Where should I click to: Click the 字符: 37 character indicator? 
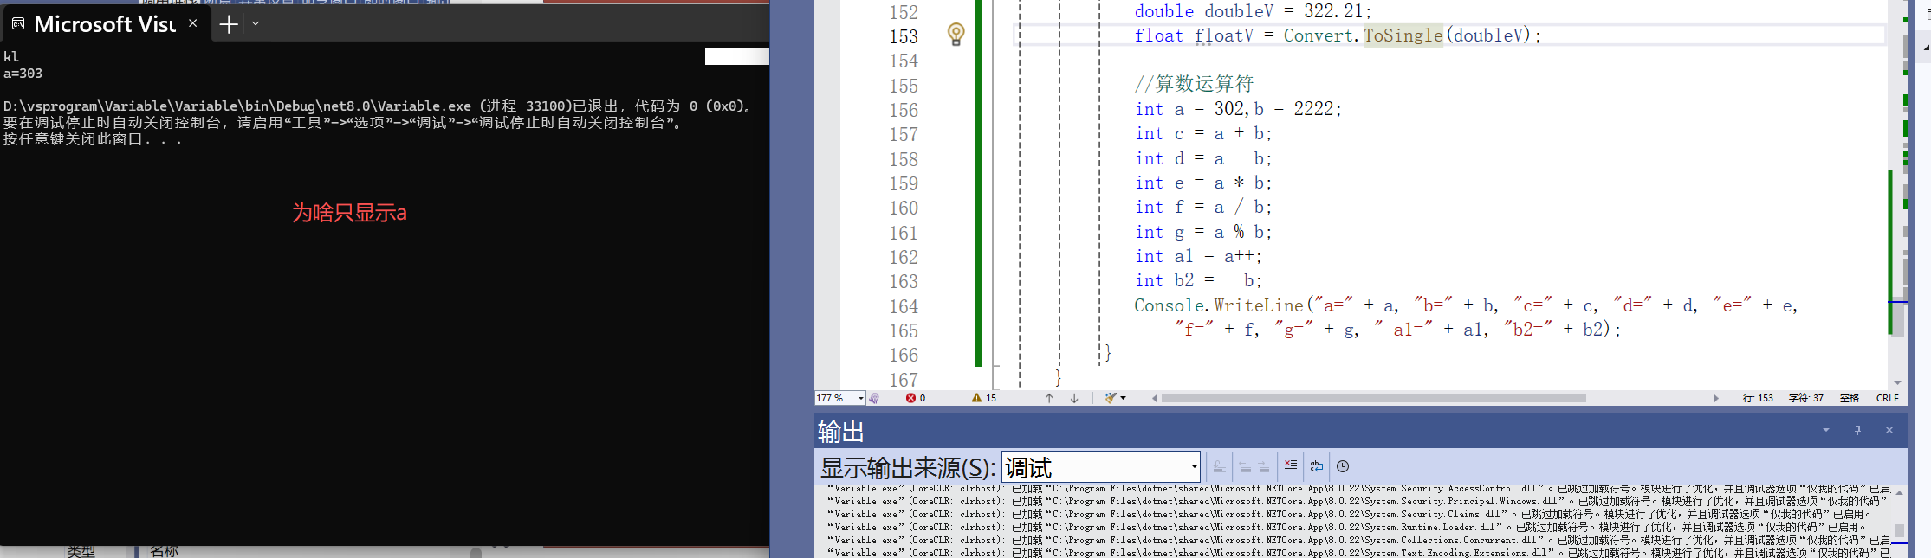1806,398
